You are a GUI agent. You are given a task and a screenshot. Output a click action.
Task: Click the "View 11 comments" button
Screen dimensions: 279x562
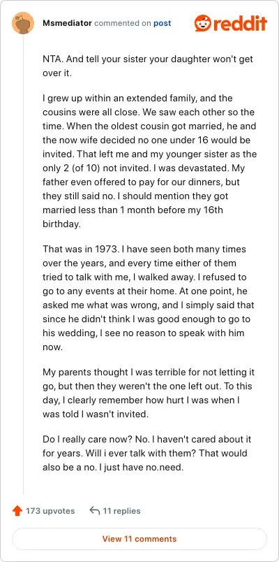pyautogui.click(x=139, y=539)
